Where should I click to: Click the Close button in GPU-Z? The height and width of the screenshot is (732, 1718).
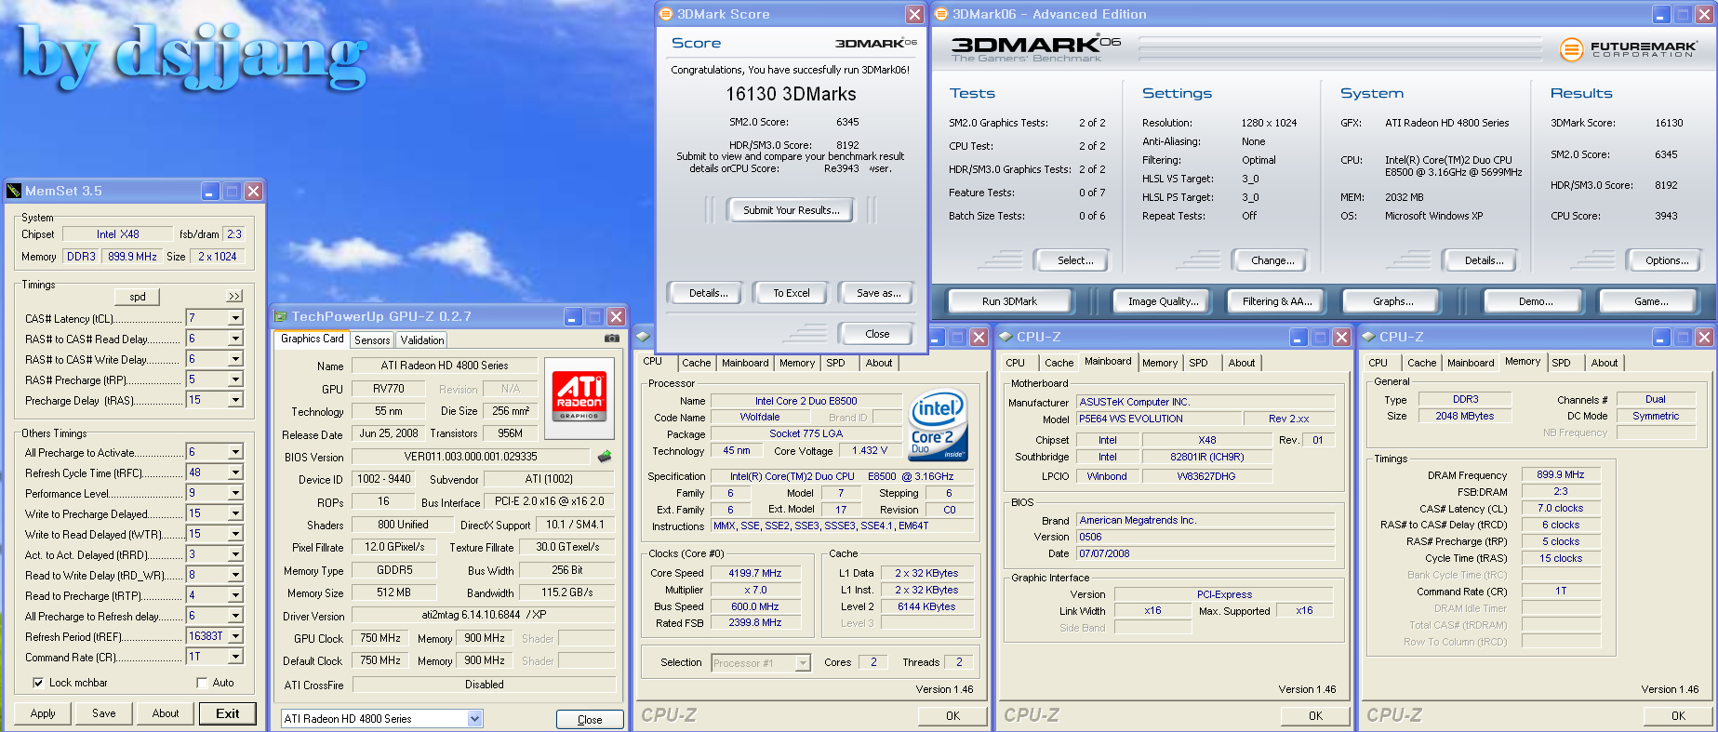[x=590, y=719]
